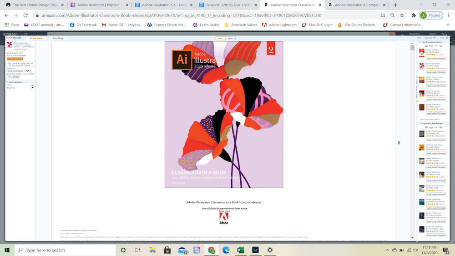Collapse the left panel with orange arrow
Viewport: 455px width, 256px height.
(x=36, y=82)
